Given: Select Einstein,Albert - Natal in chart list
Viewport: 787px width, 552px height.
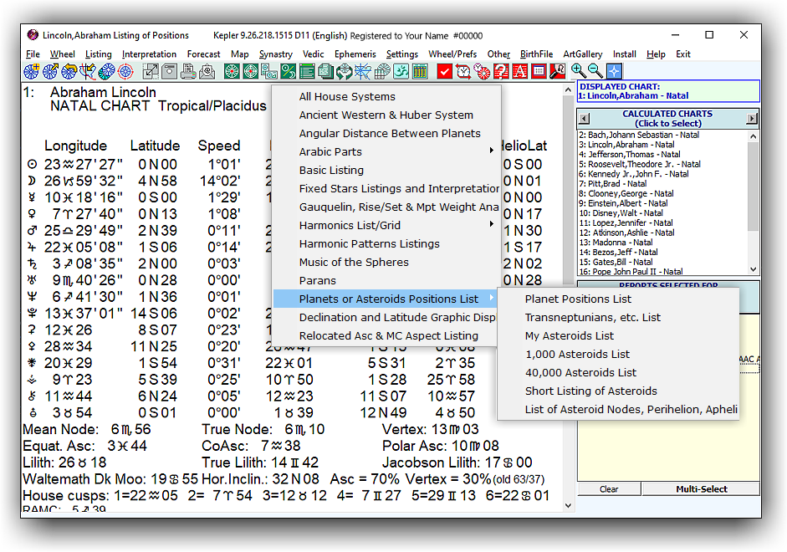Looking at the screenshot, I should (662, 203).
